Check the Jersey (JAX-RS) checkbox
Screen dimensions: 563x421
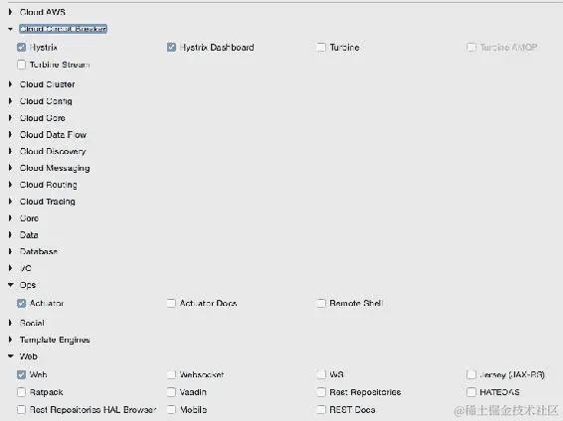coord(471,374)
